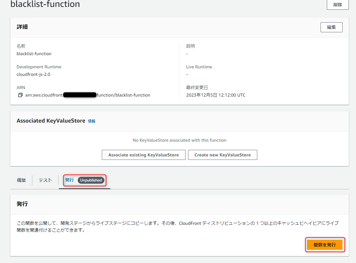The height and width of the screenshot is (263, 356).
Task: Select the 名前 value blacklist-function
Action: tap(34, 54)
